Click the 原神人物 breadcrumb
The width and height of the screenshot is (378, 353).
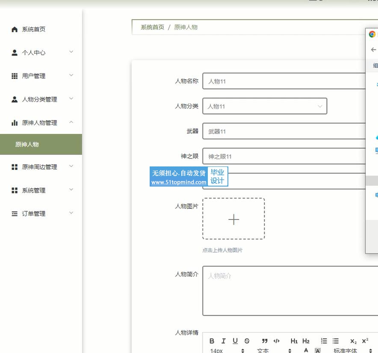(186, 27)
